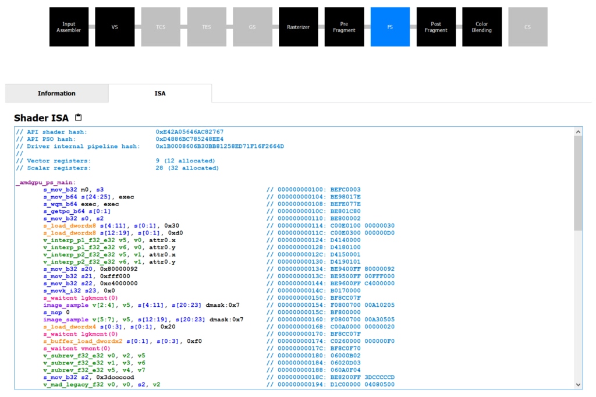Click the API shader hash value
596x397 pixels.
pos(190,132)
